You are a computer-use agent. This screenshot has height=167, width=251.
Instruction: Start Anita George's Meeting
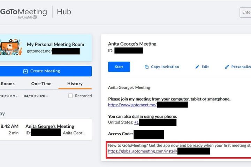[x=119, y=67]
